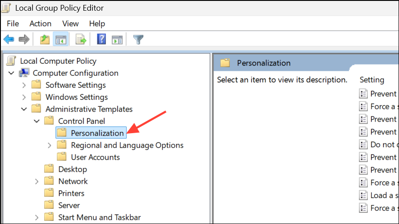Screen dimensions: 399x224
Task: Collapse the Administrative Templates node
Action: pyautogui.click(x=24, y=109)
